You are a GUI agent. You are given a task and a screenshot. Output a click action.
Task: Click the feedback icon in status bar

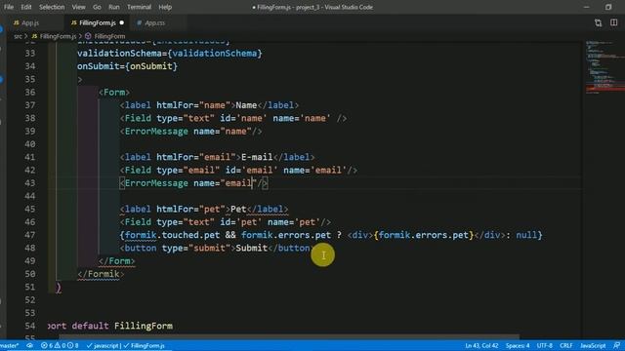coord(616,346)
